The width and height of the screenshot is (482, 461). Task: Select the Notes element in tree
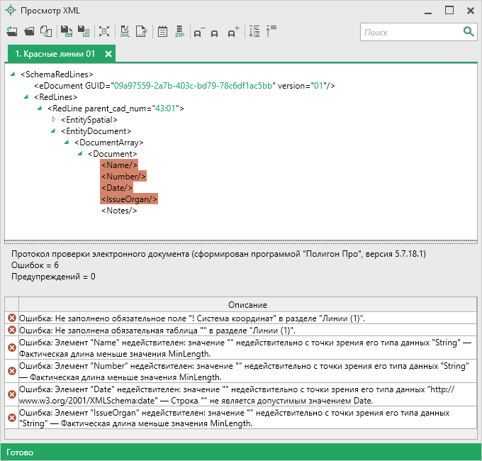point(119,211)
